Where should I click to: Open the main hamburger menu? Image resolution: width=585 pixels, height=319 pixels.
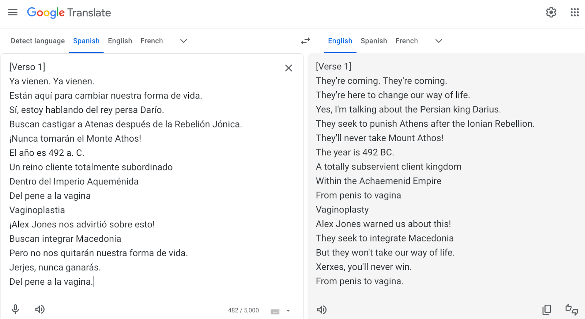[x=13, y=12]
